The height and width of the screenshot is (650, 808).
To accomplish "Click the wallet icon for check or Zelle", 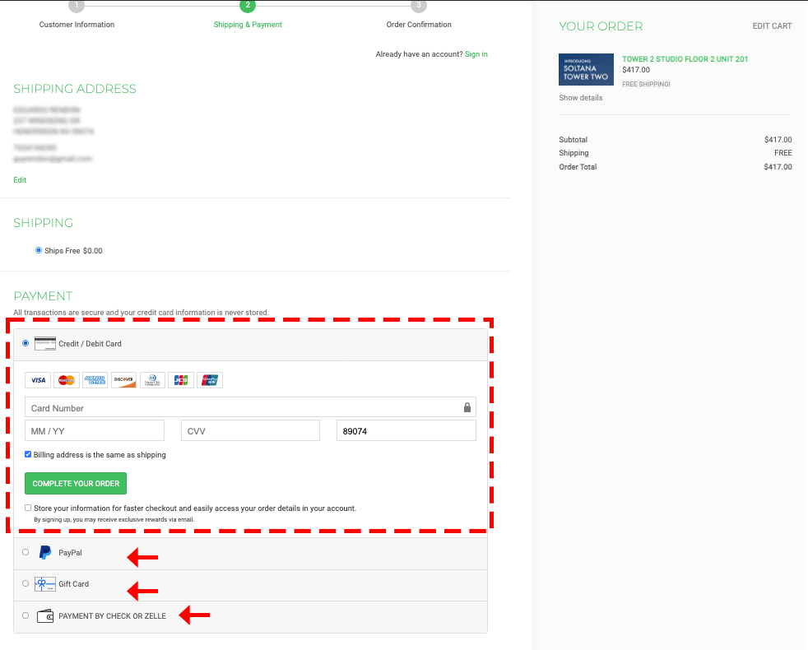I will pos(45,616).
